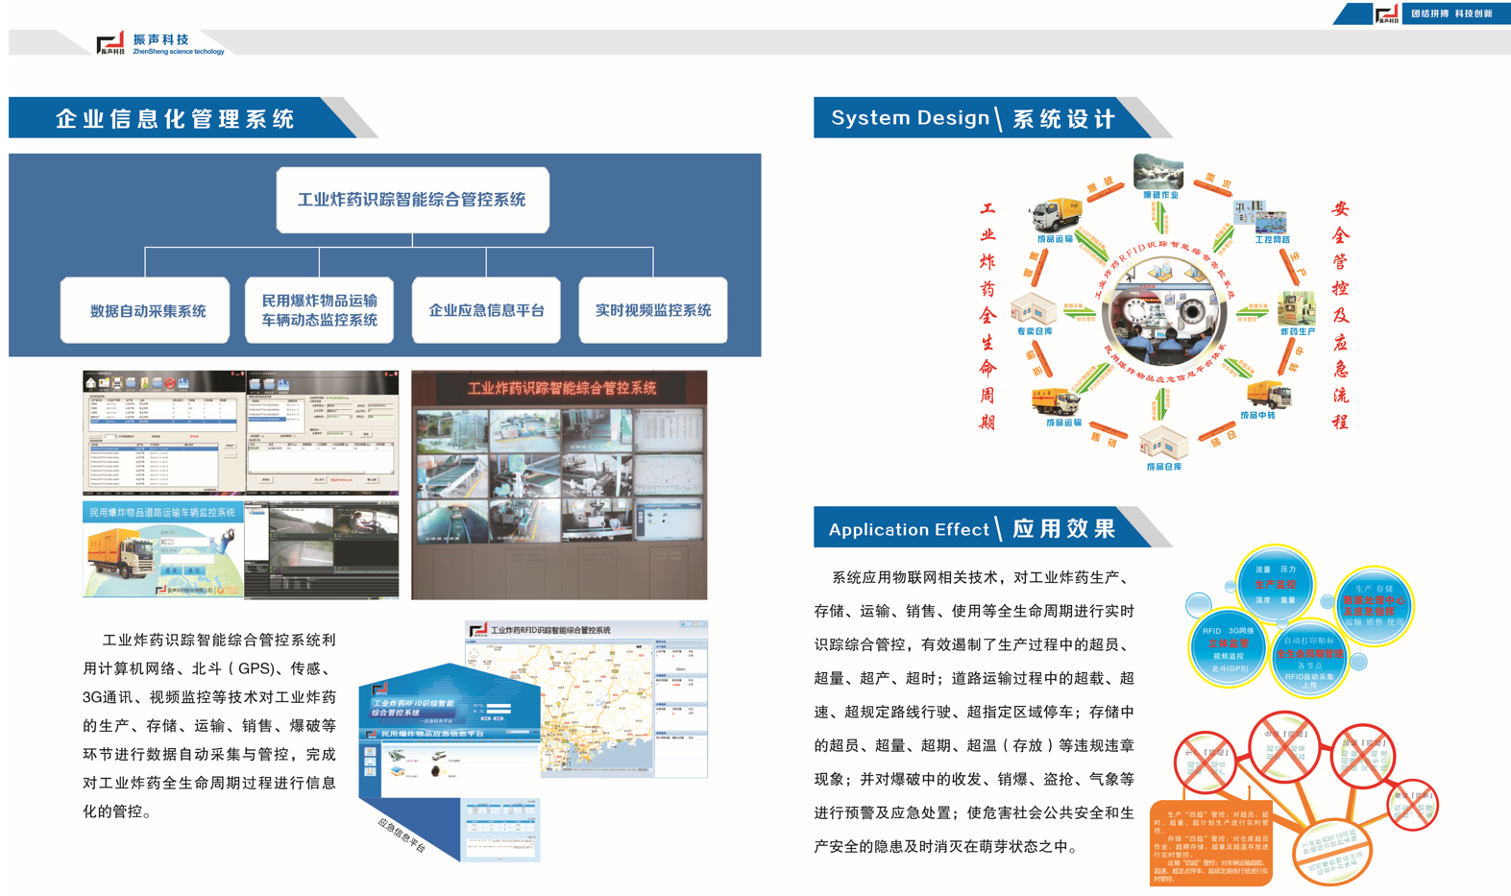Select the System Design 系统设计 header

point(972,118)
